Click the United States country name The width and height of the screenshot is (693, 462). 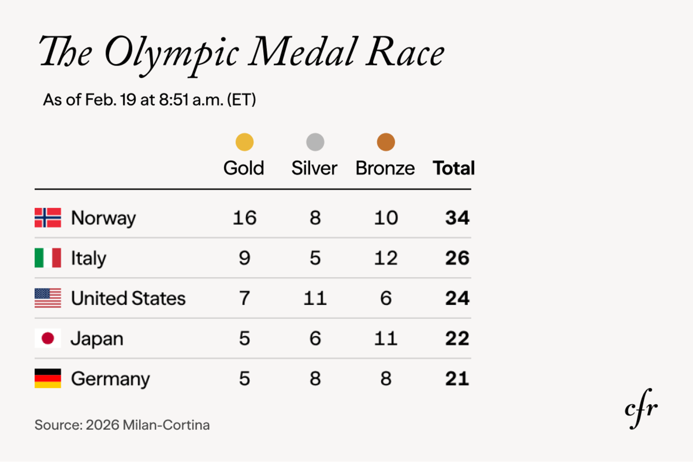pyautogui.click(x=128, y=298)
